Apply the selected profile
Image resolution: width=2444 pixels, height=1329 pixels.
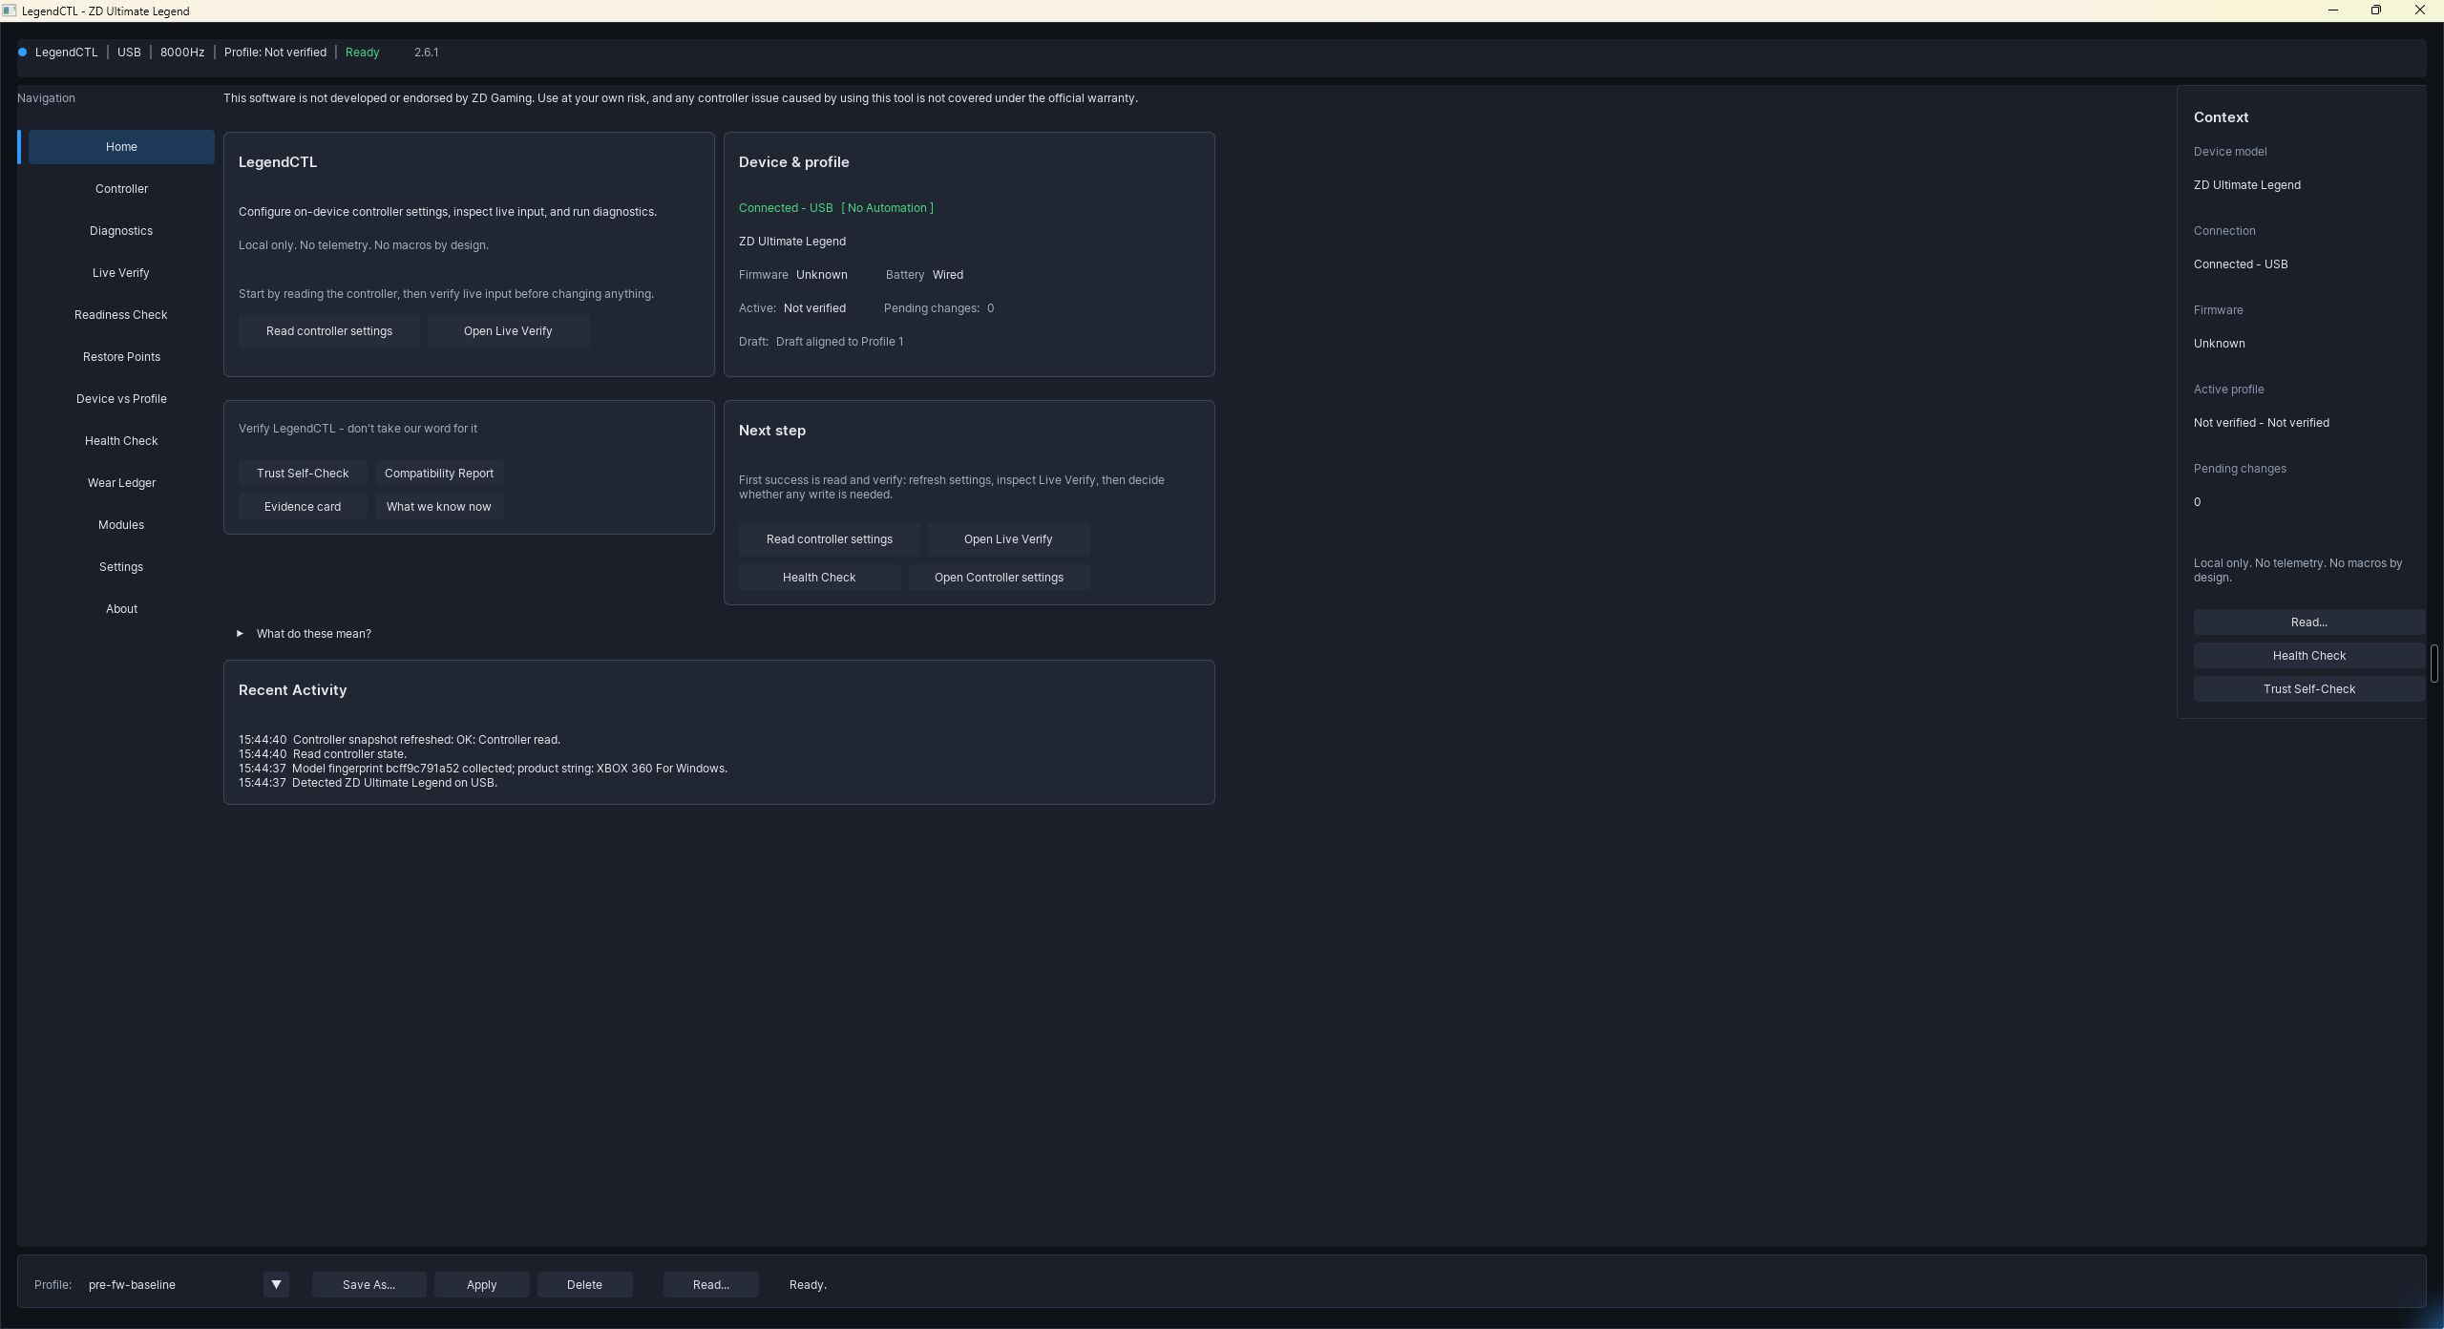(x=481, y=1285)
